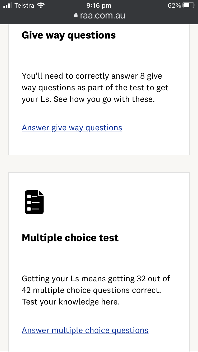Tap the 32 out of 42 description paragraph
This screenshot has width=198, height=352.
pos(96,290)
